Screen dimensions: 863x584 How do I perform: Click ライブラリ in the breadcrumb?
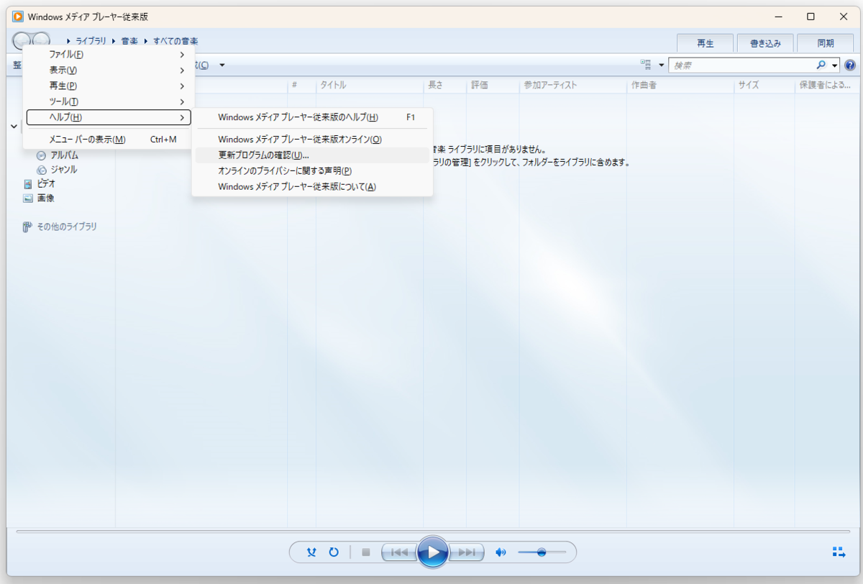(91, 42)
